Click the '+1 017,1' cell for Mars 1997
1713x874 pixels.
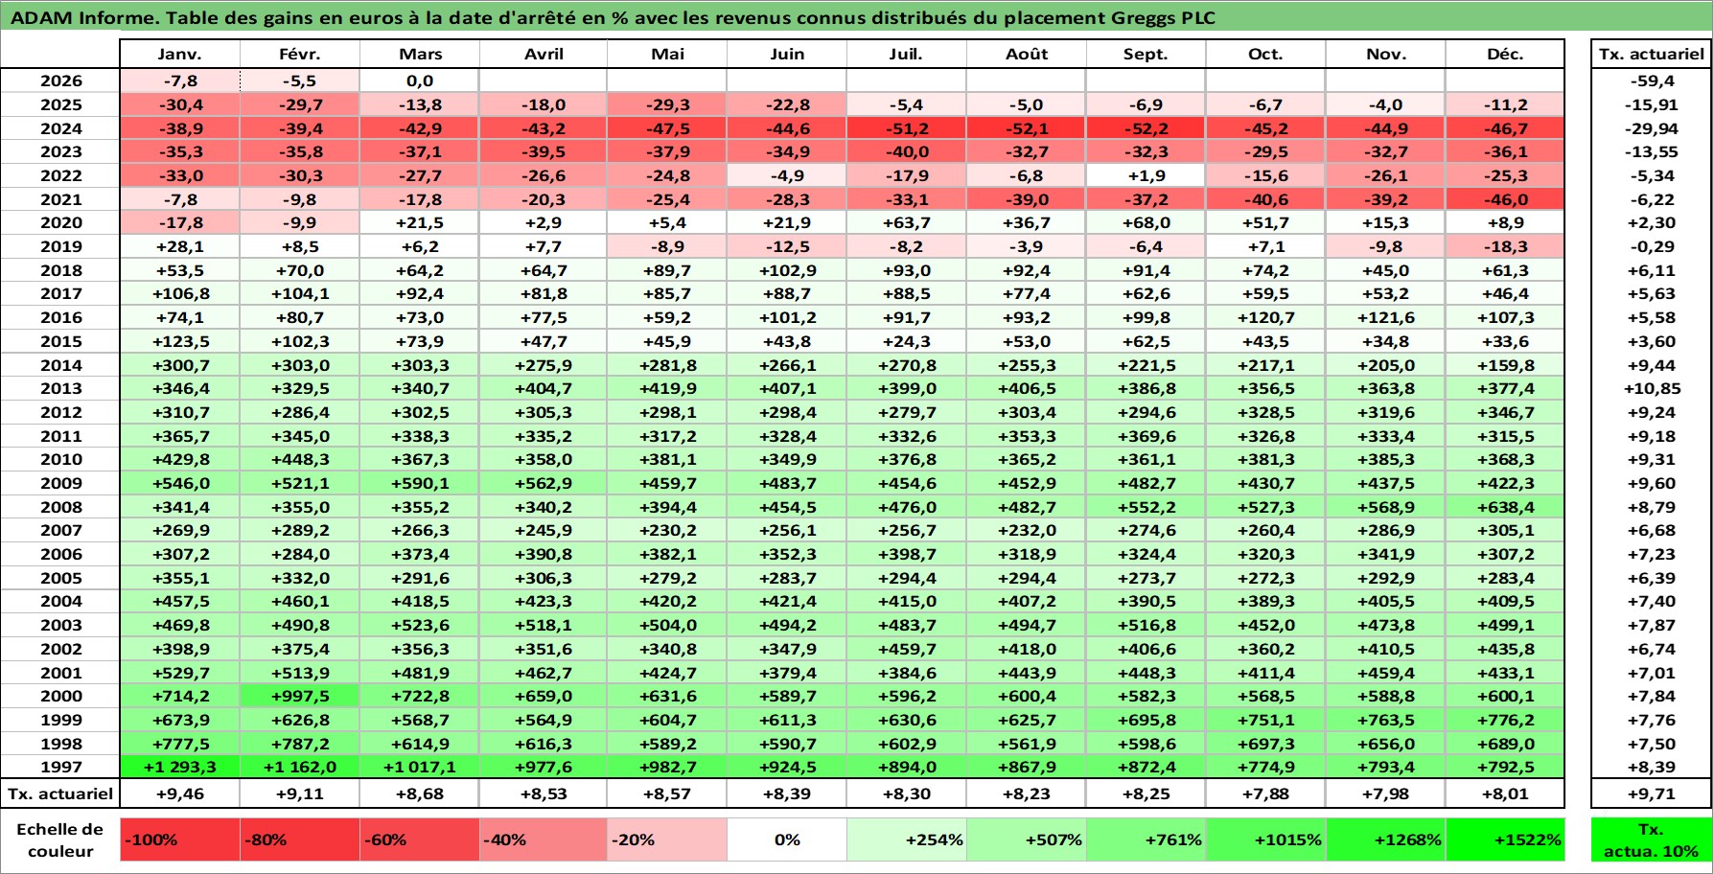419,767
